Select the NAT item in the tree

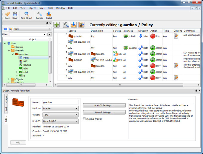(25, 61)
